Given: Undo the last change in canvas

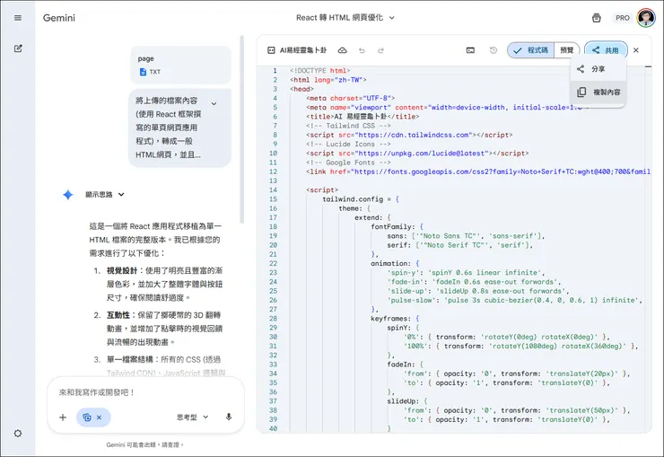Looking at the screenshot, I should click(362, 50).
